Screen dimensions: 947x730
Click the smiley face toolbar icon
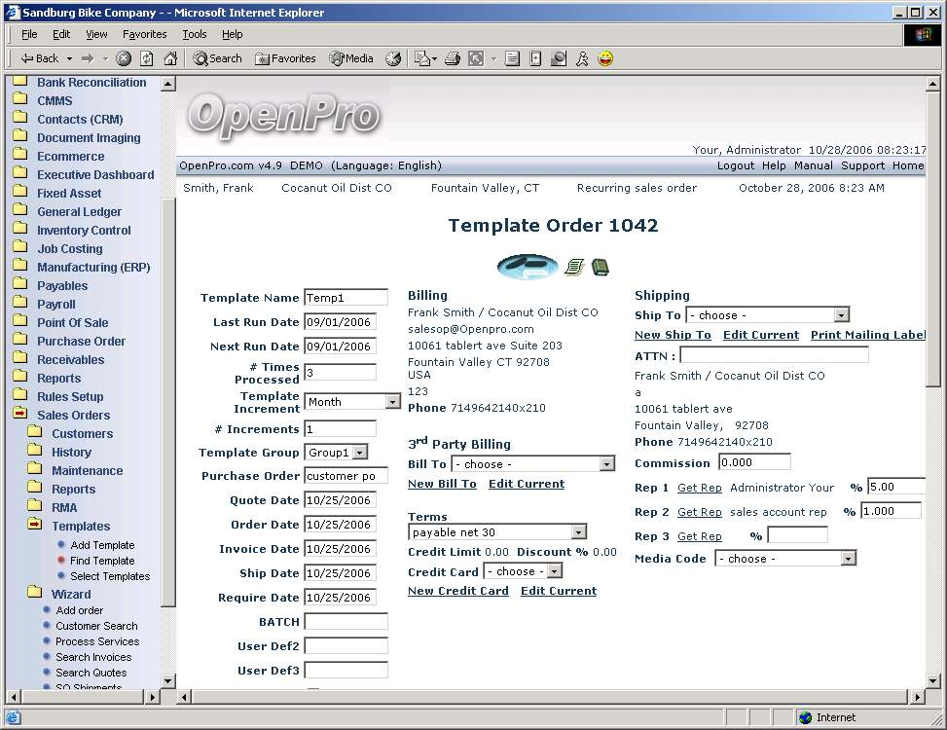[x=605, y=58]
